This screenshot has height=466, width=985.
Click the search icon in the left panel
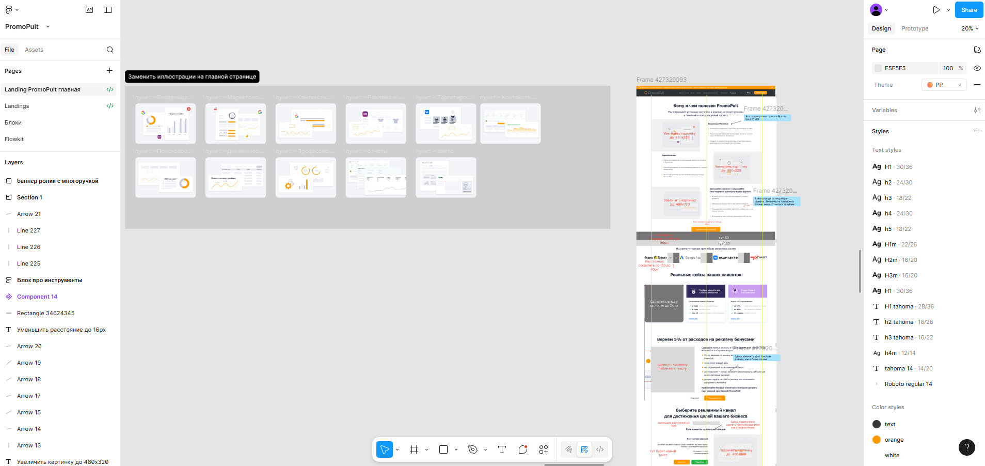click(x=110, y=50)
